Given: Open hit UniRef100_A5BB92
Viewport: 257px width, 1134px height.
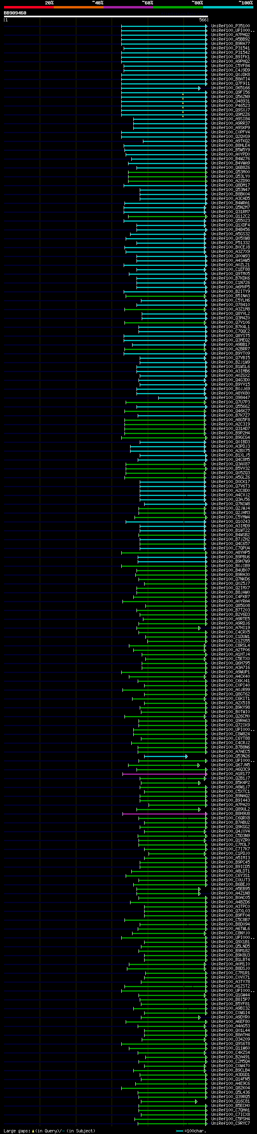Looking at the screenshot, I should point(230,39).
